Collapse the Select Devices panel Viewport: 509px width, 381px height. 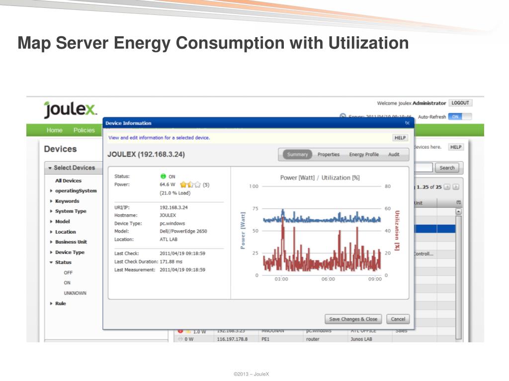tap(50, 168)
